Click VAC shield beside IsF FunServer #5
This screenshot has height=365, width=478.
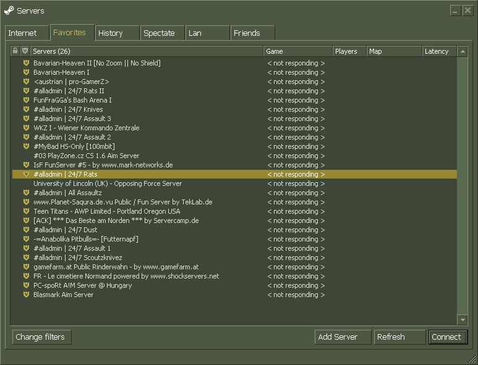click(26, 165)
